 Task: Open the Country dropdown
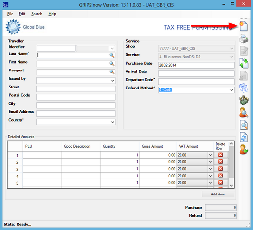113,122
